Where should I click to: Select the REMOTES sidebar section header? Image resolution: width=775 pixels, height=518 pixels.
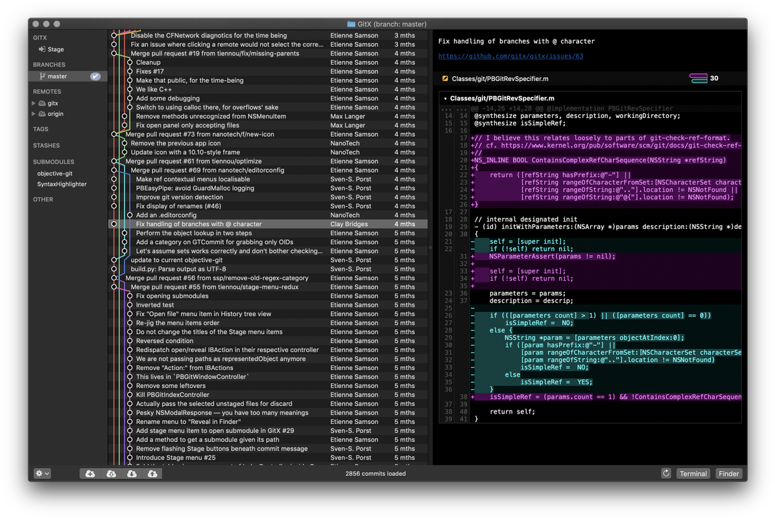point(47,91)
